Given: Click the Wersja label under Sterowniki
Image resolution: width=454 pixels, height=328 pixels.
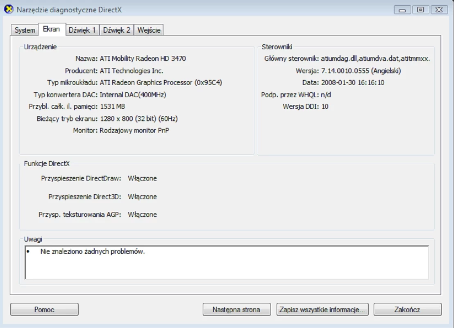Looking at the screenshot, I should pyautogui.click(x=307, y=71).
